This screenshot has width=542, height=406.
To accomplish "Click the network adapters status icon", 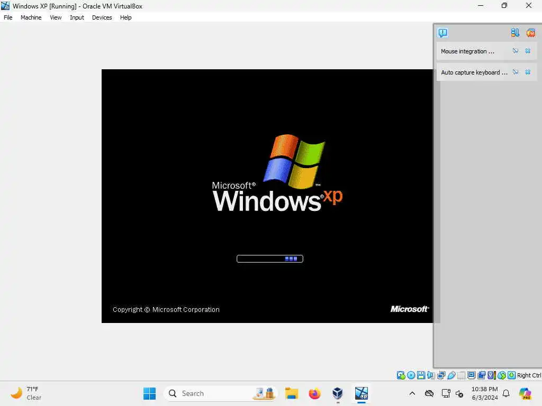I will (441, 375).
